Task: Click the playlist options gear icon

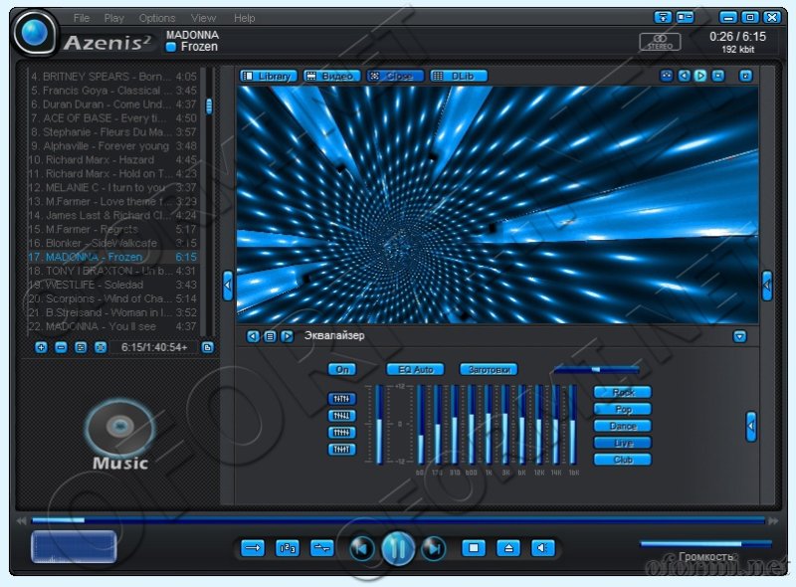Action: pos(100,346)
